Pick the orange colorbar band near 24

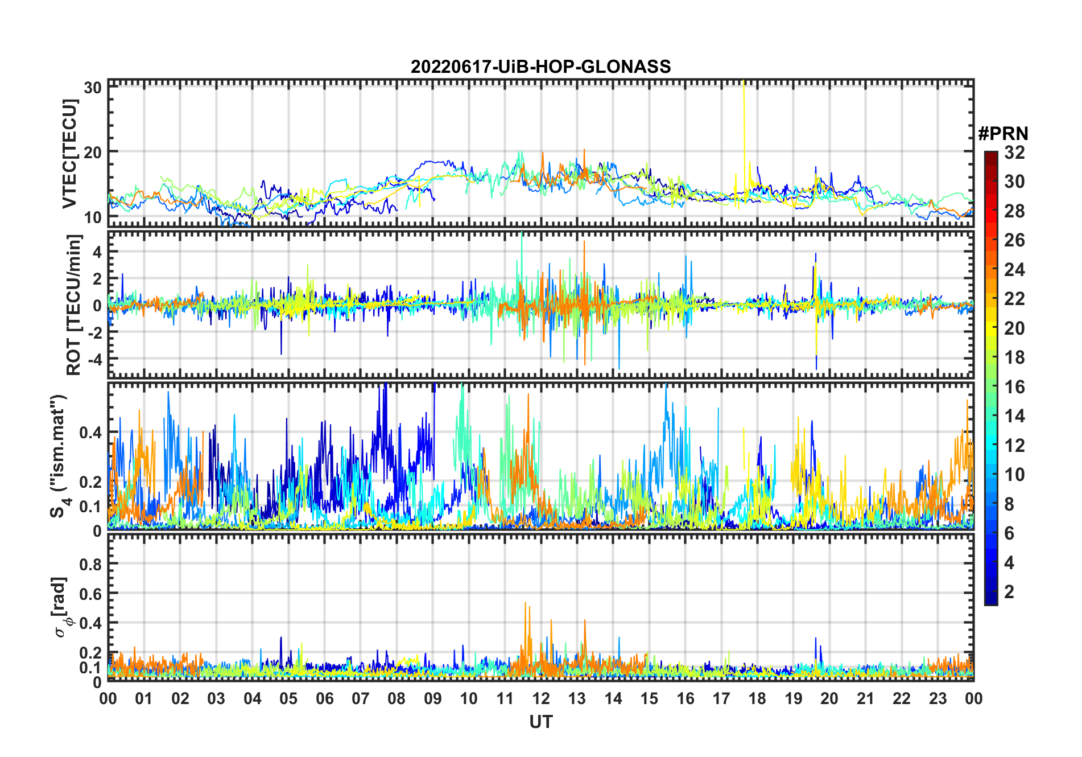(x=990, y=269)
